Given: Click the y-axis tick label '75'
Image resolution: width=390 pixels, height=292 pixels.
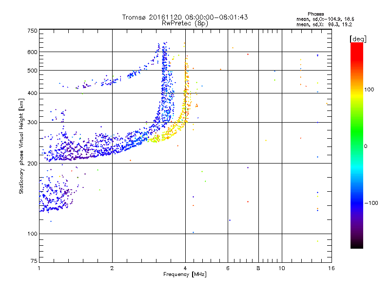Looking at the screenshot, I should (34, 261).
